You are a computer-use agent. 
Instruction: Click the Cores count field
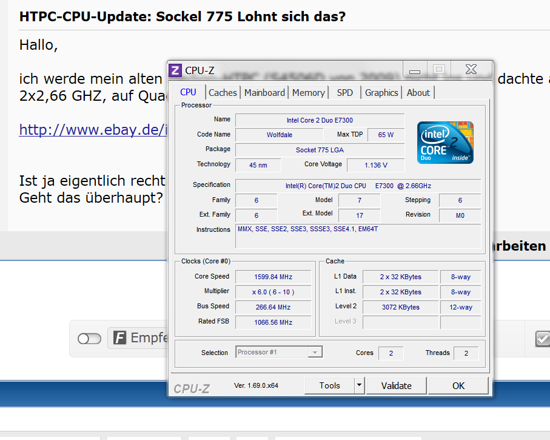point(391,353)
